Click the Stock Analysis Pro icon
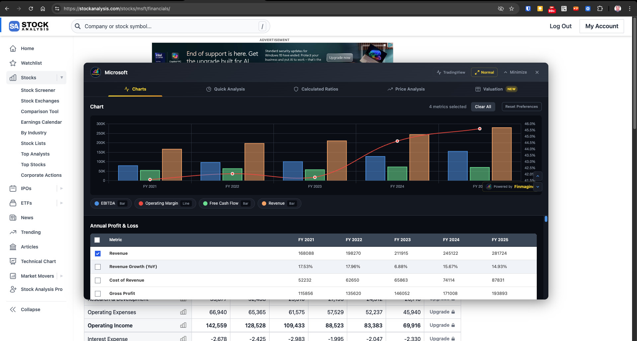Image resolution: width=637 pixels, height=341 pixels. (13, 289)
